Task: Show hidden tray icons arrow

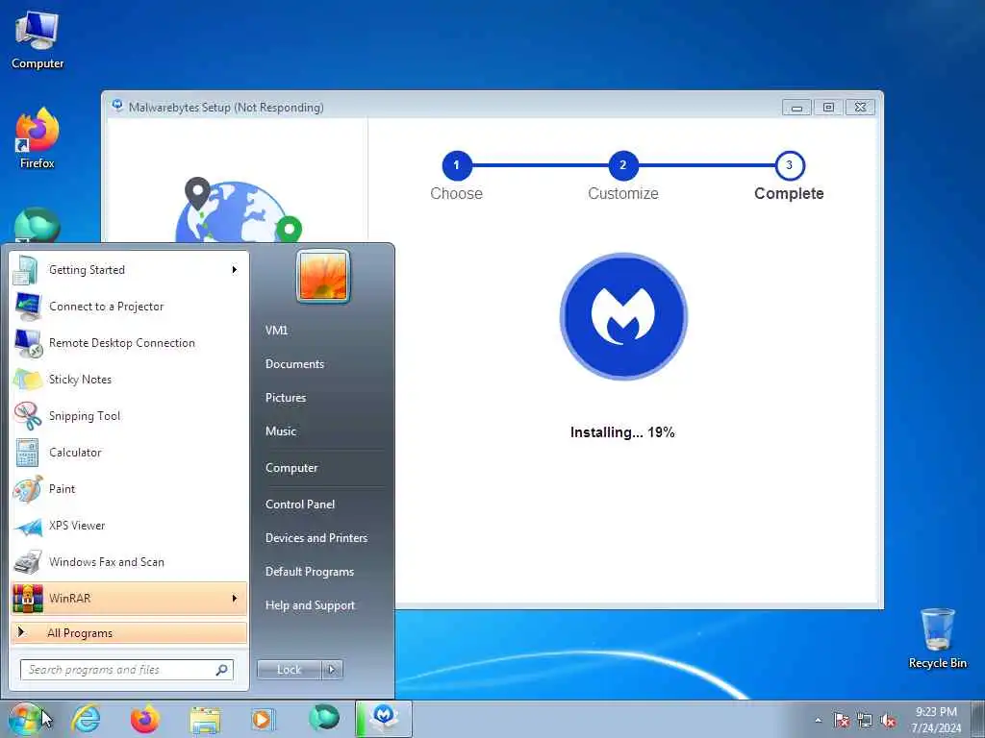Action: pyautogui.click(x=818, y=720)
